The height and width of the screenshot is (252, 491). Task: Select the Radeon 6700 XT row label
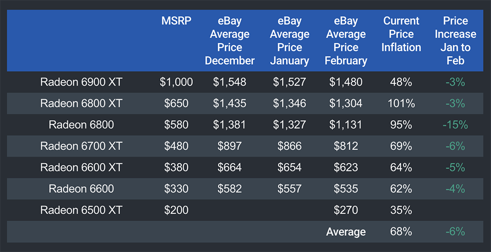[x=82, y=146]
